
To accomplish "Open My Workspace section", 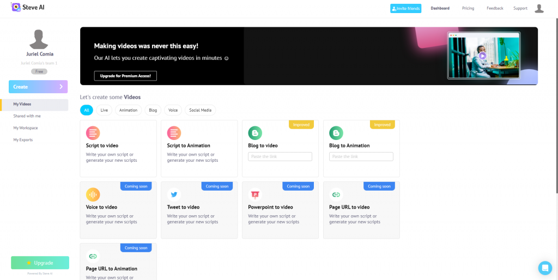I will pos(26,127).
